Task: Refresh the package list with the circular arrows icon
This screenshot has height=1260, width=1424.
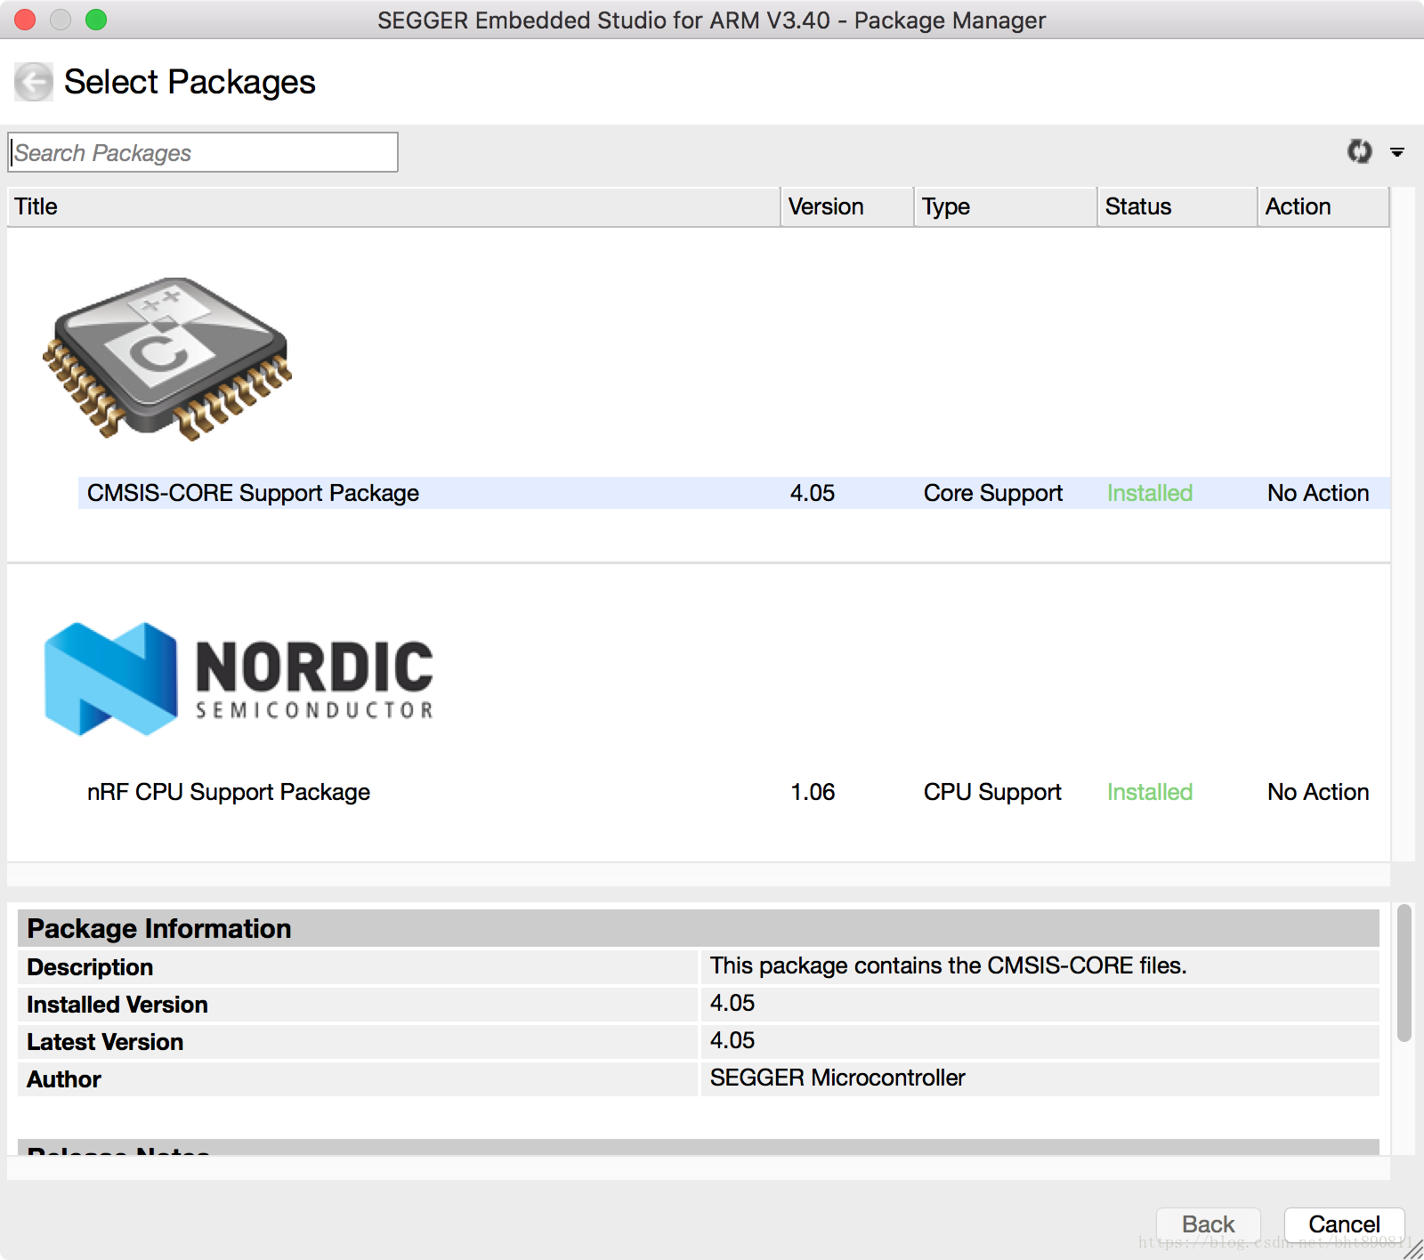Action: click(x=1359, y=151)
